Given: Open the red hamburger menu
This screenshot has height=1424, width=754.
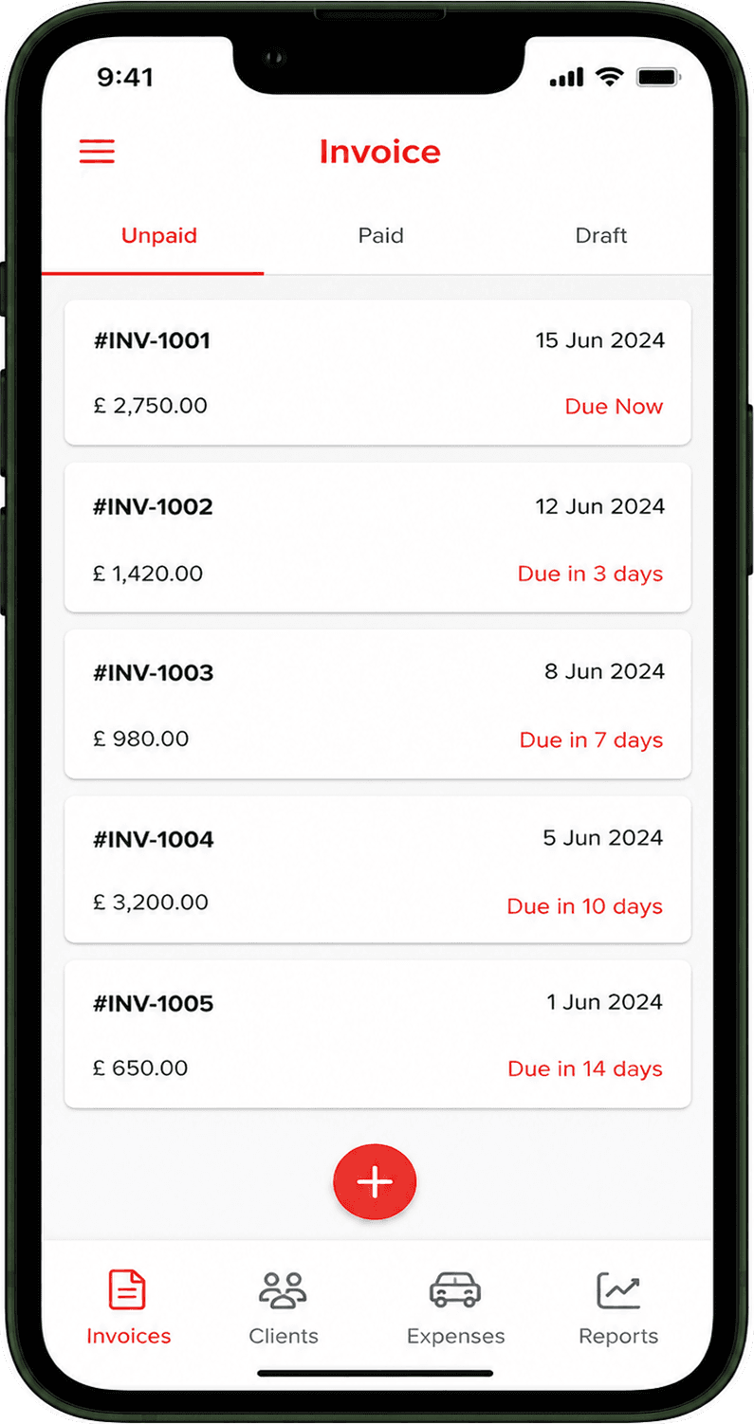Looking at the screenshot, I should pyautogui.click(x=97, y=152).
